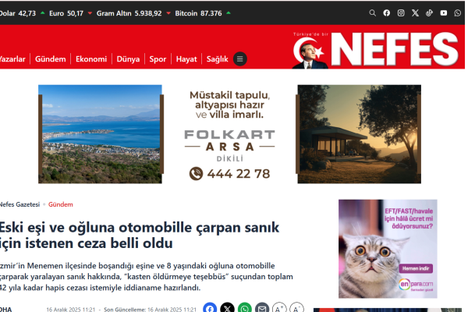Click the Hemen indir button in ad
468x312 pixels.
416,268
